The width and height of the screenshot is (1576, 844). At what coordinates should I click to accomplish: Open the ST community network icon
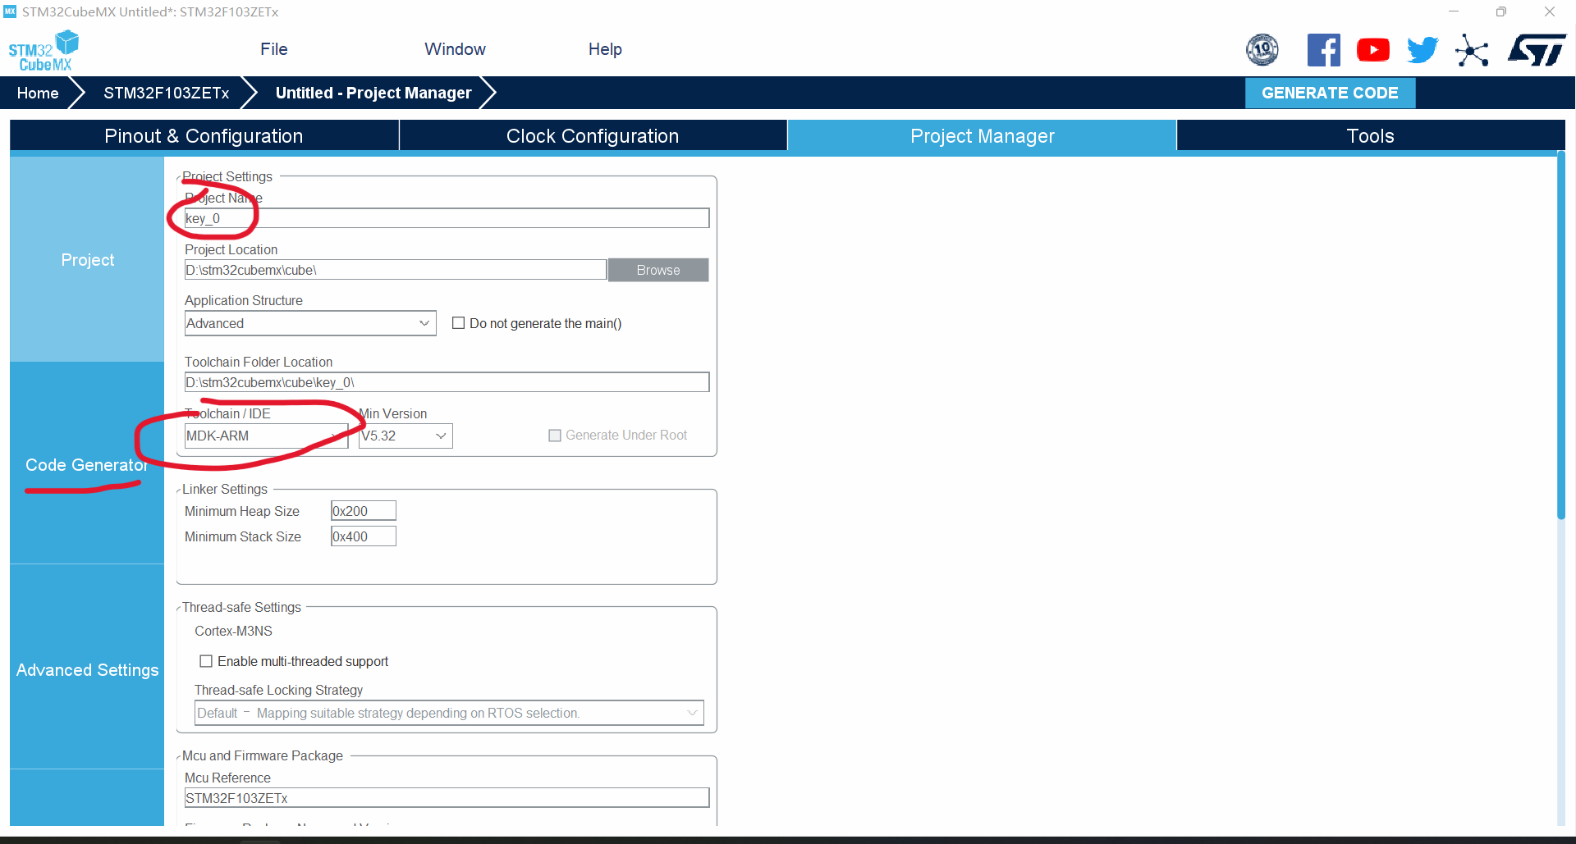(1472, 50)
